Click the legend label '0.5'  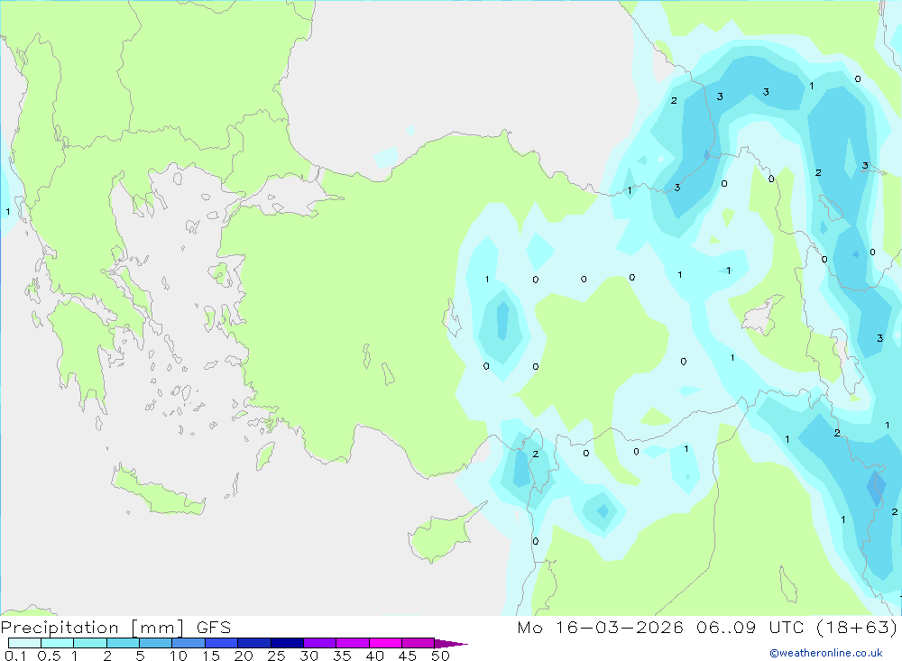click(49, 656)
